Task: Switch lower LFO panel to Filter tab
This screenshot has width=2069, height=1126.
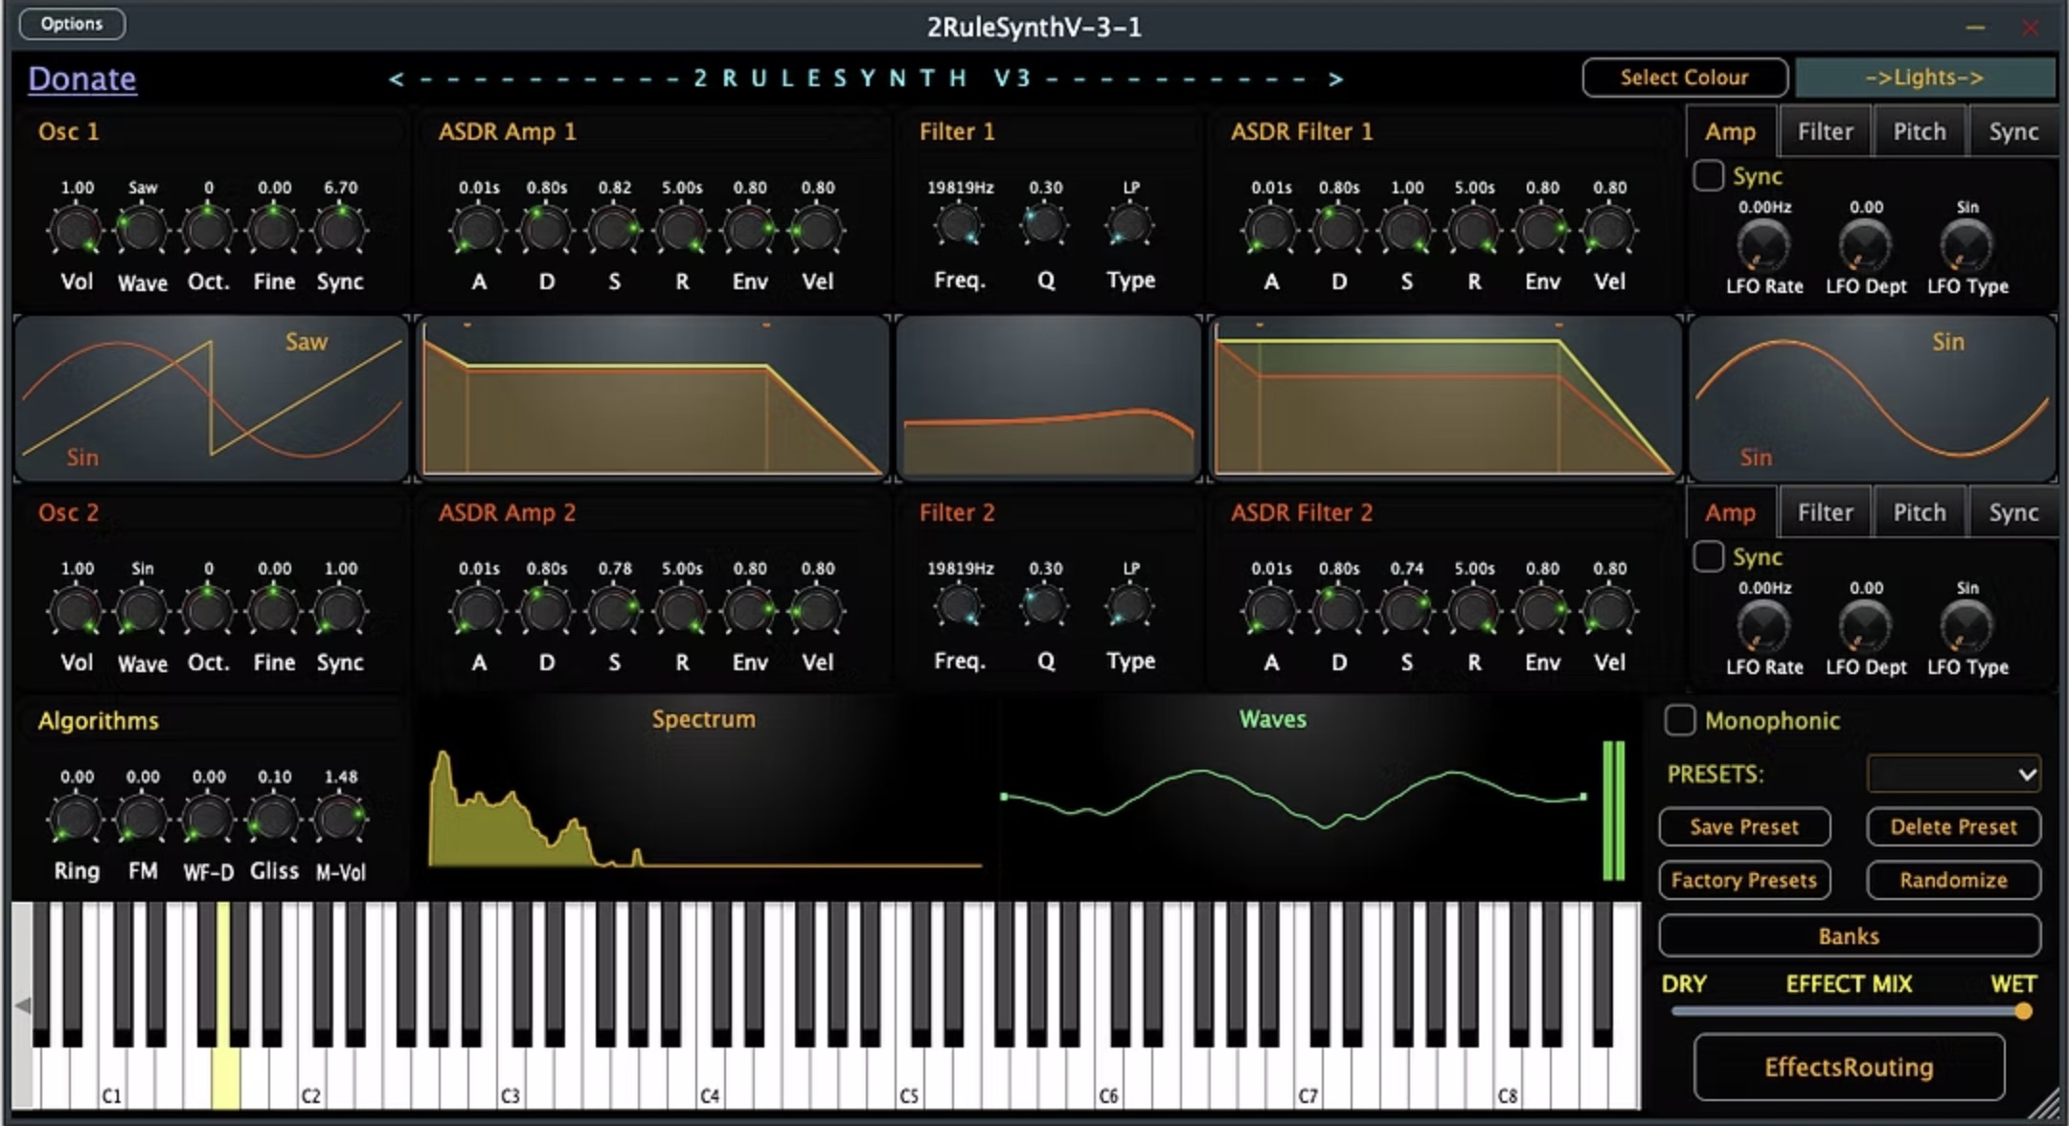Action: pos(1825,512)
